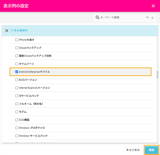Click the Windows サービスパック label text

(x=33, y=136)
